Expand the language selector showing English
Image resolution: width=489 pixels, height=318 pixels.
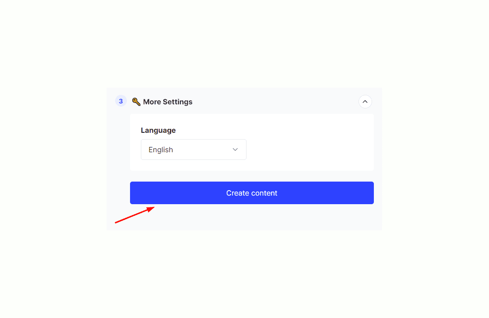click(193, 150)
